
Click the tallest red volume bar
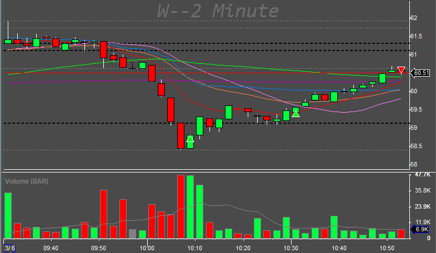tap(181, 206)
